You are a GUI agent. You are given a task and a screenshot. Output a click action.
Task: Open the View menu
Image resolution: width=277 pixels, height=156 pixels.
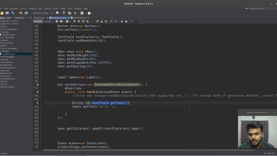[x=6, y=9]
